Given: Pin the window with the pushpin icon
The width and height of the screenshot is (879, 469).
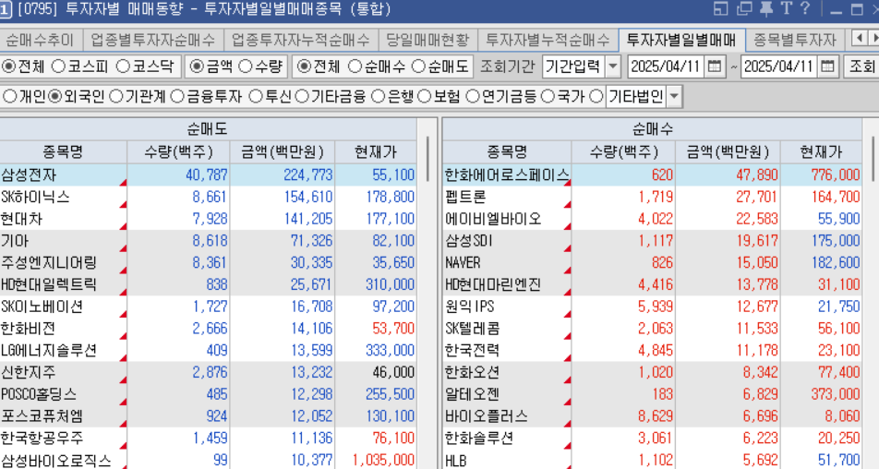Looking at the screenshot, I should (765, 8).
